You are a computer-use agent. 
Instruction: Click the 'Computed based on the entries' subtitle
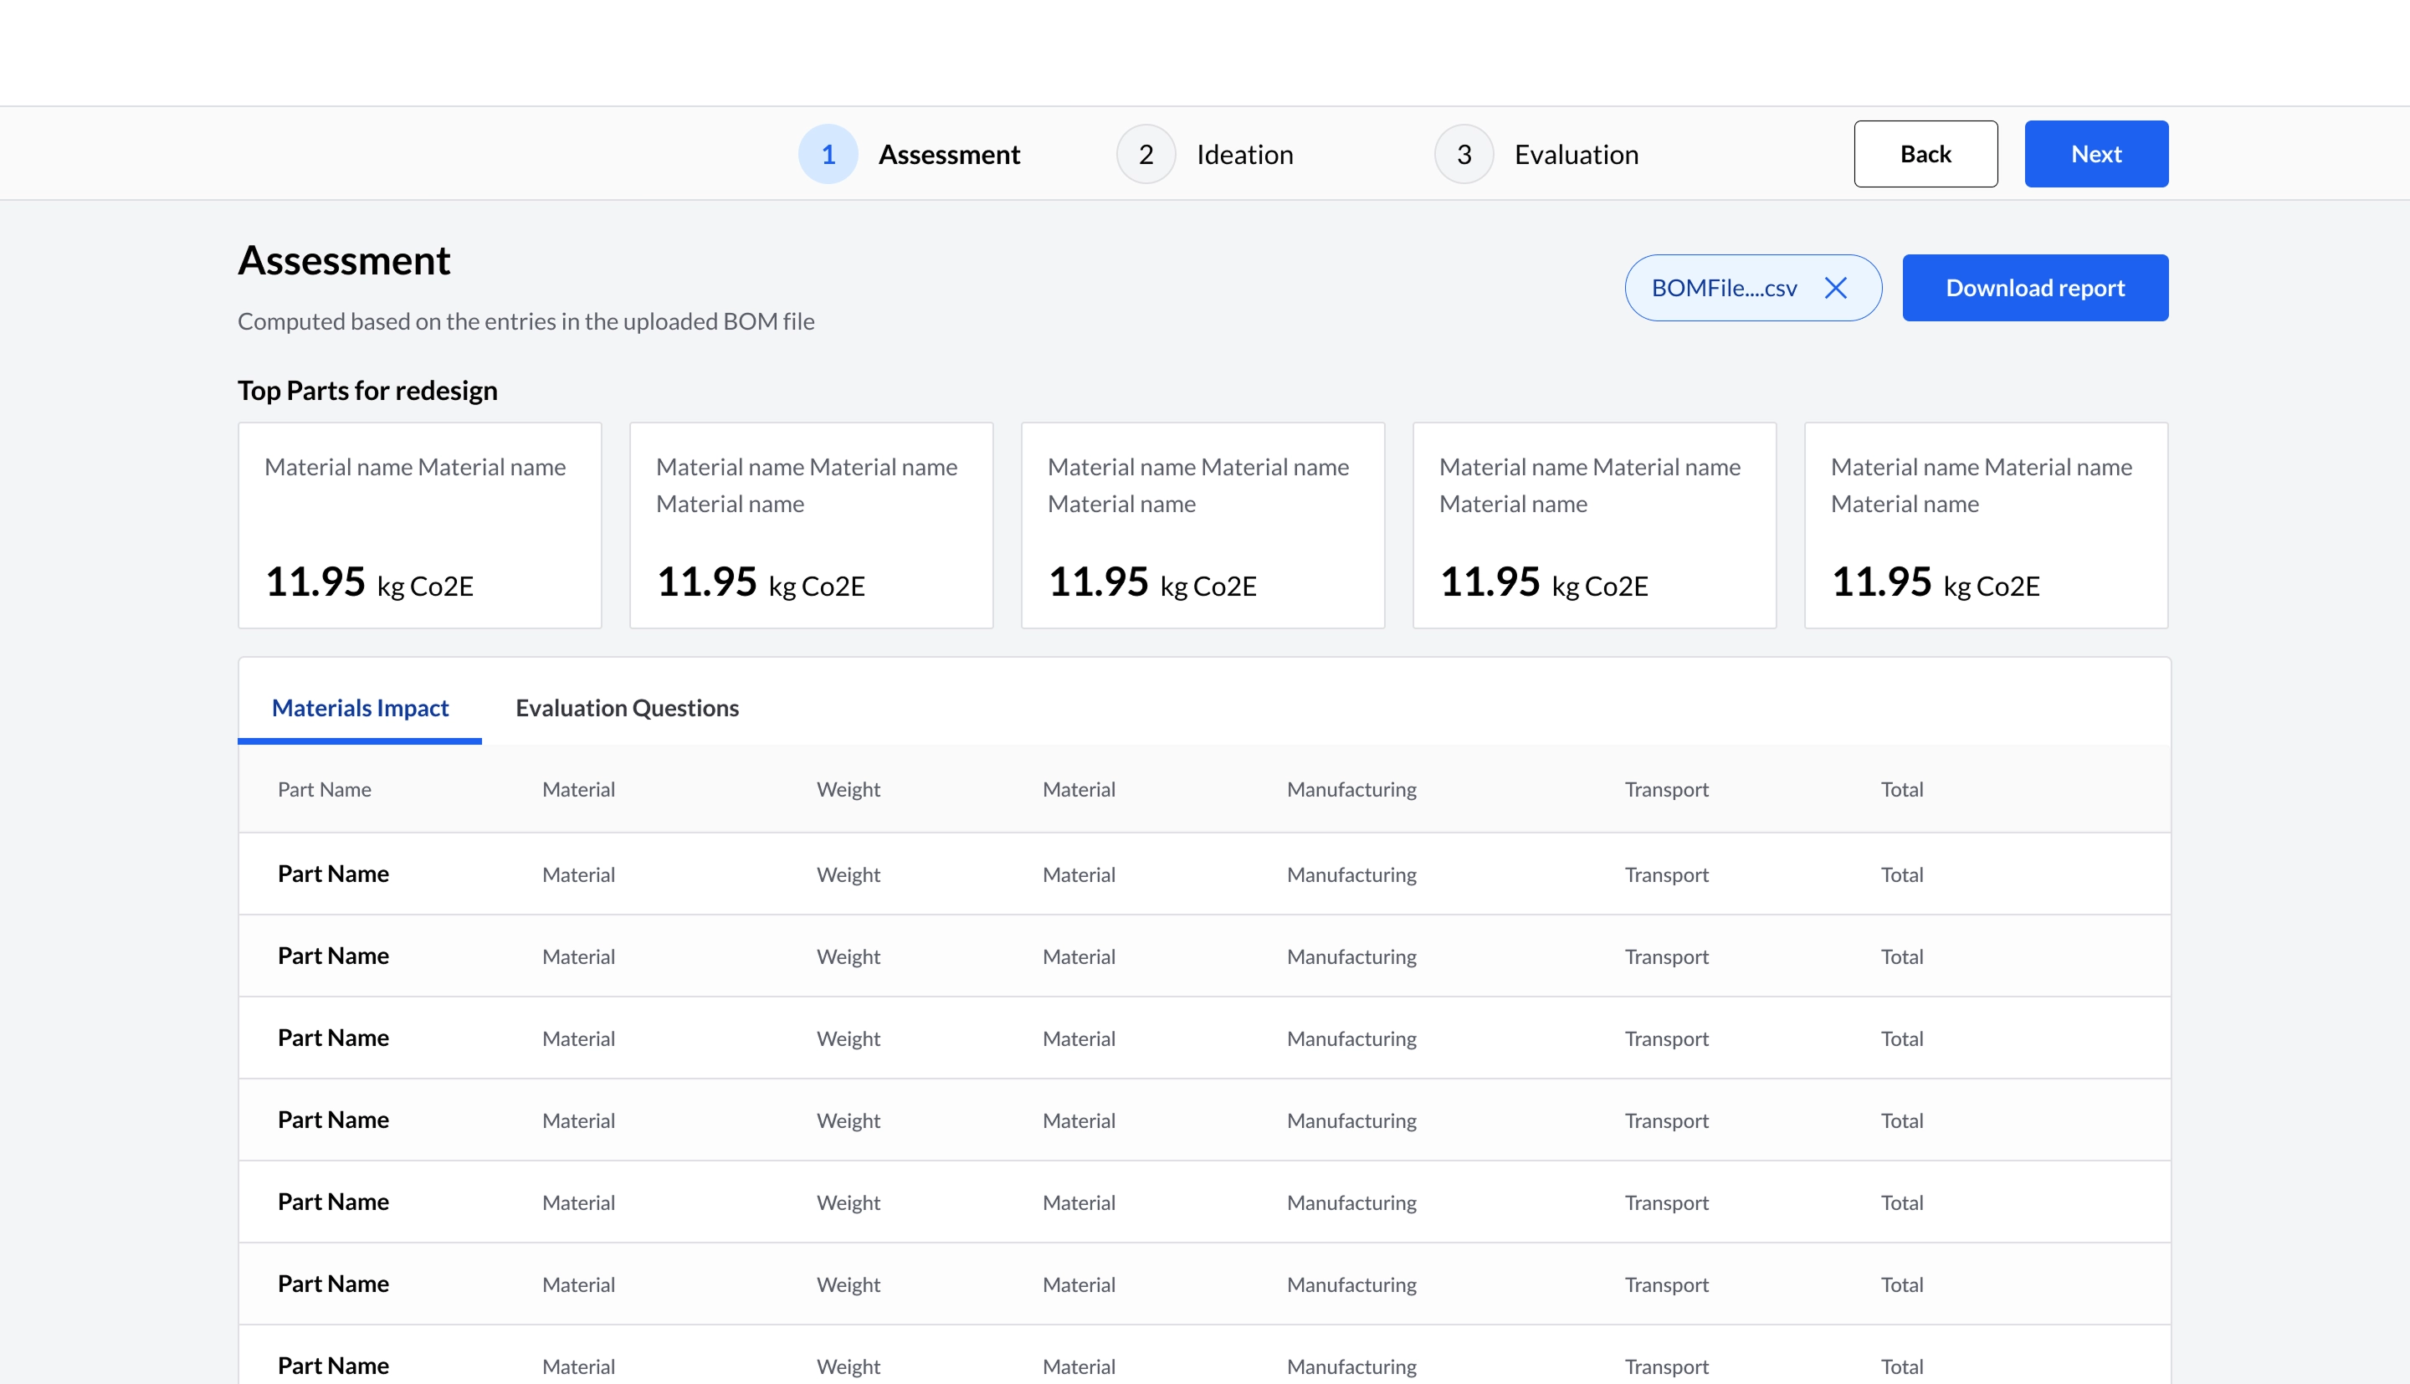pyautogui.click(x=526, y=321)
